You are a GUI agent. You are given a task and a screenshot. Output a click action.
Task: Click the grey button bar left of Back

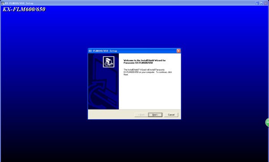pos(111,115)
